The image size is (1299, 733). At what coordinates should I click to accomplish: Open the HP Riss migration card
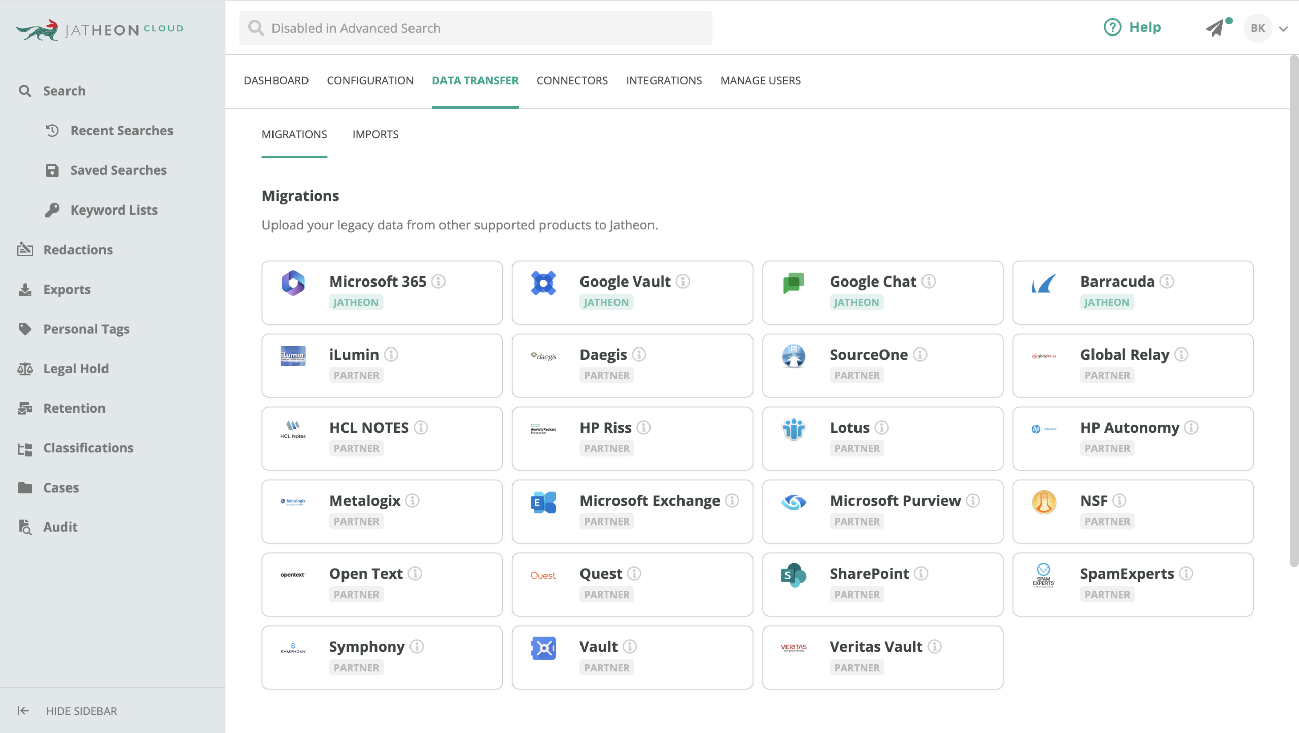(x=632, y=438)
